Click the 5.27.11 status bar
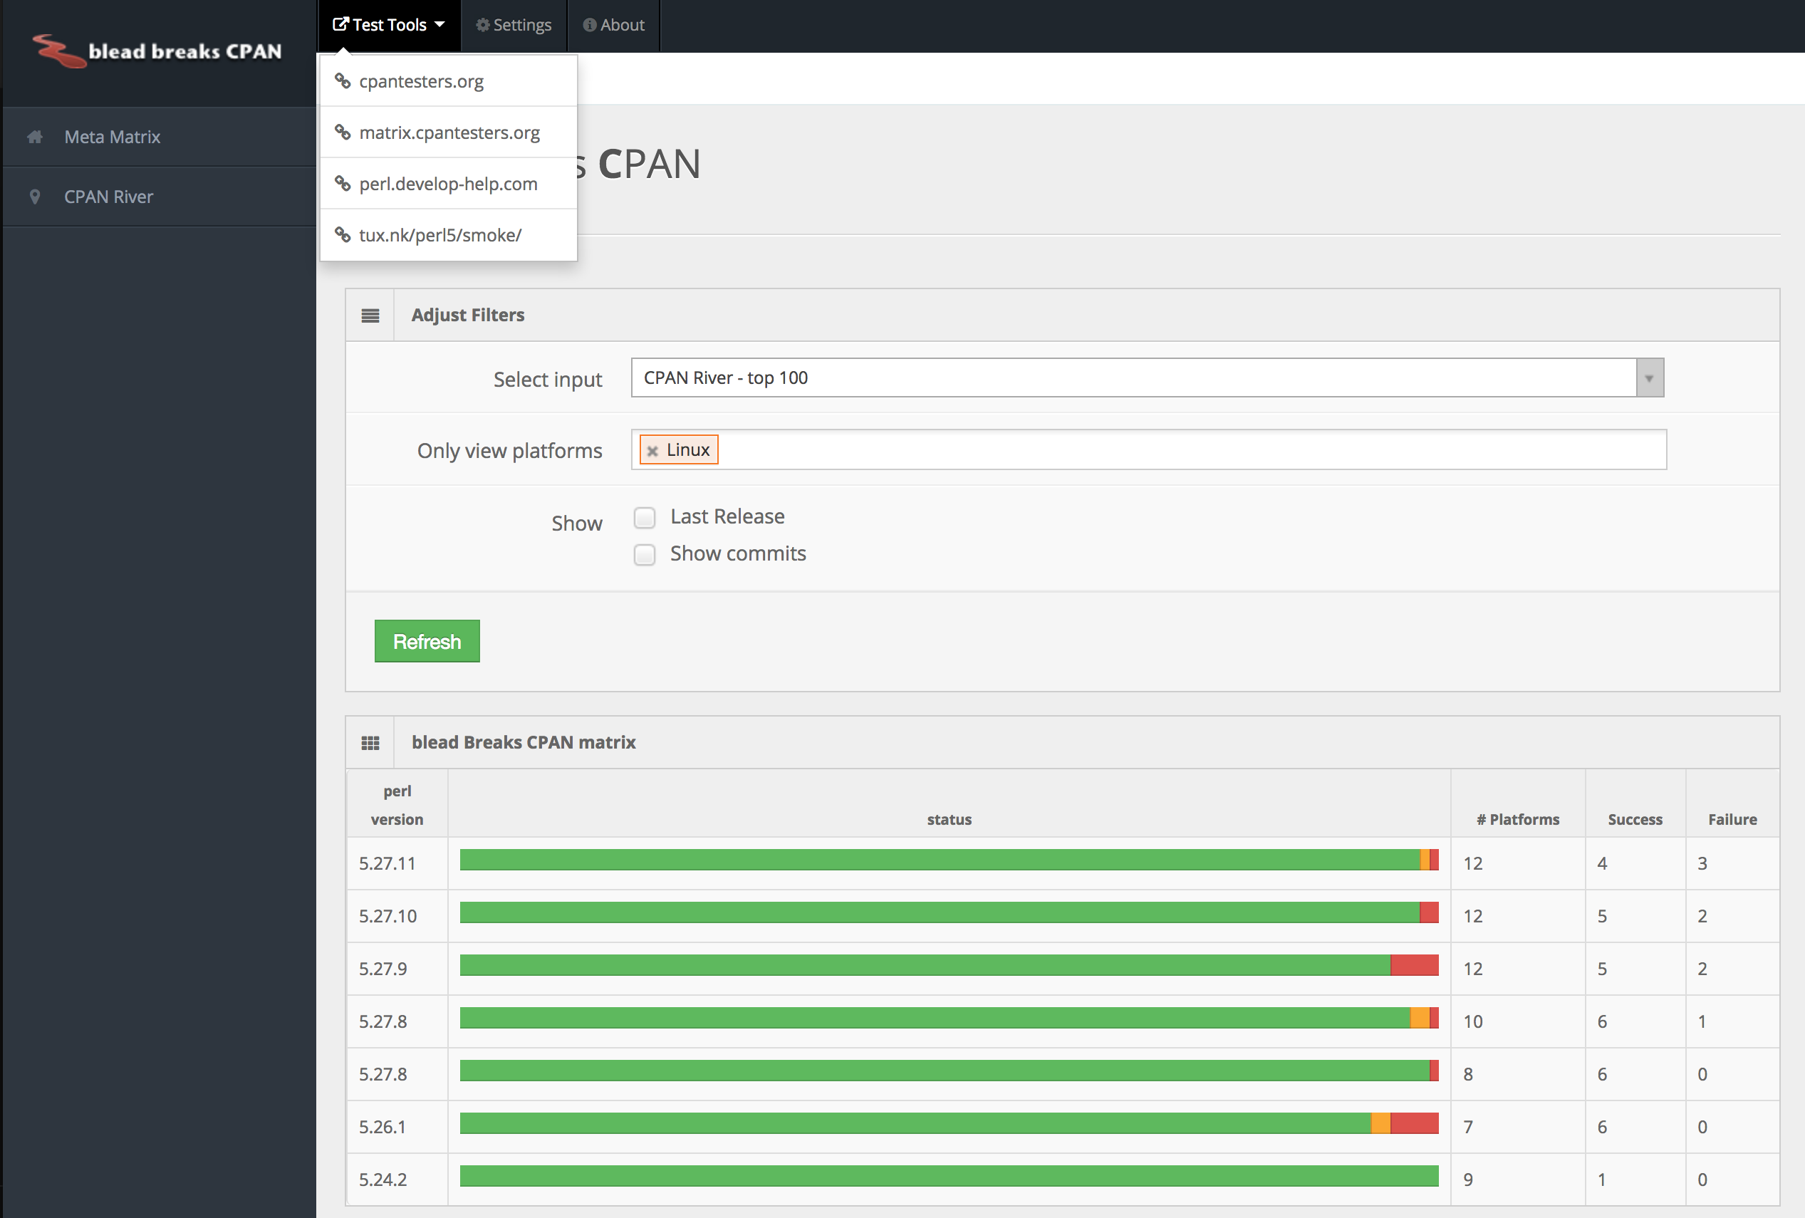Image resolution: width=1805 pixels, height=1218 pixels. (949, 860)
